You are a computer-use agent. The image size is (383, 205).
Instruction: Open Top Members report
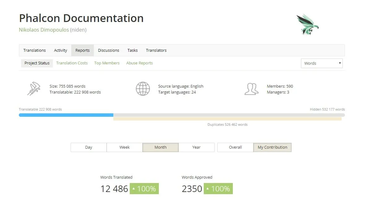coord(107,63)
